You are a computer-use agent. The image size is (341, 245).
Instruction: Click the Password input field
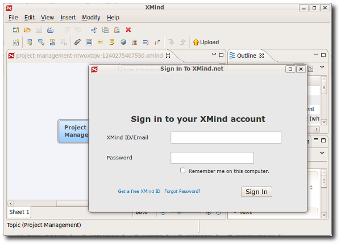212,158
